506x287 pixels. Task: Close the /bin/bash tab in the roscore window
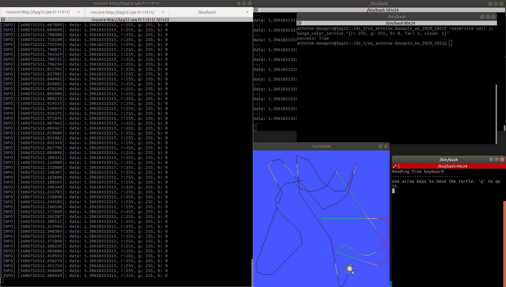point(247,12)
